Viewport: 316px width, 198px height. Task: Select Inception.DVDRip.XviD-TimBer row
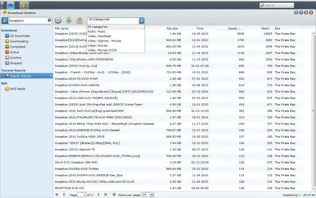point(178,169)
